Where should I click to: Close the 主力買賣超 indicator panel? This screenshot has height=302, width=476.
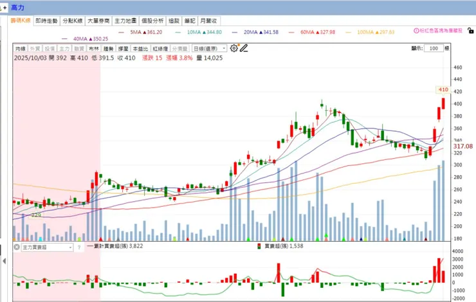(x=17, y=247)
